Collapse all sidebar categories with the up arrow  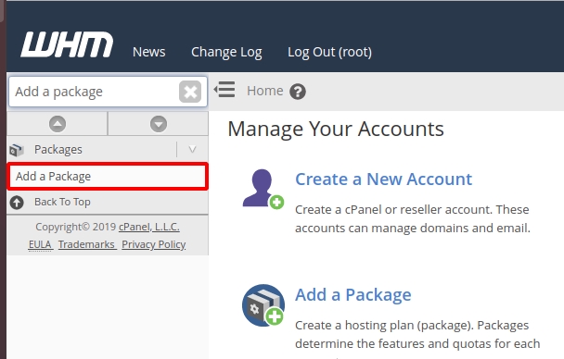point(58,124)
